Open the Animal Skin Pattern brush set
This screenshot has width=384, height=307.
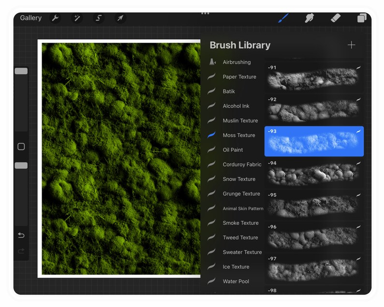(235, 208)
